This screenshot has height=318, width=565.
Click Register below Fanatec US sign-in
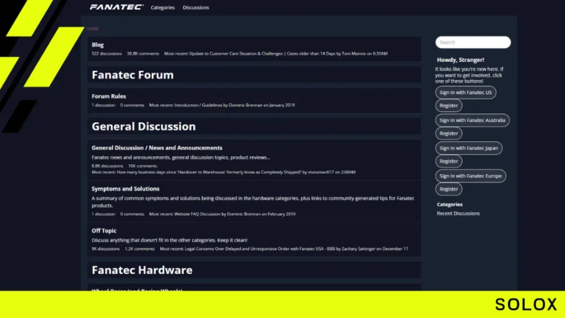(449, 105)
